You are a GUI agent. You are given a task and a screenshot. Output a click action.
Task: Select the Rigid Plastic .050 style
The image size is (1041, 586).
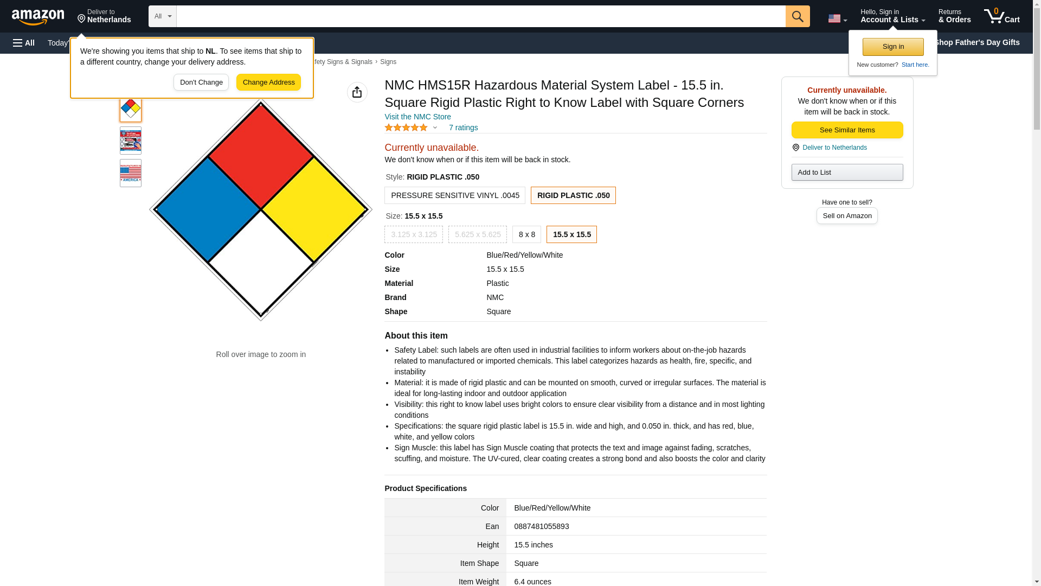click(573, 195)
